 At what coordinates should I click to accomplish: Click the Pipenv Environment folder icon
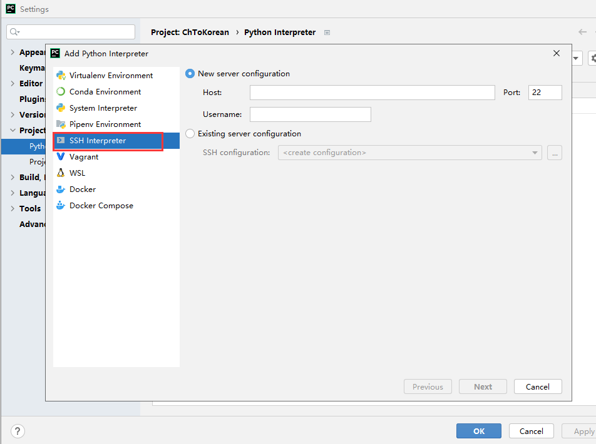[61, 124]
